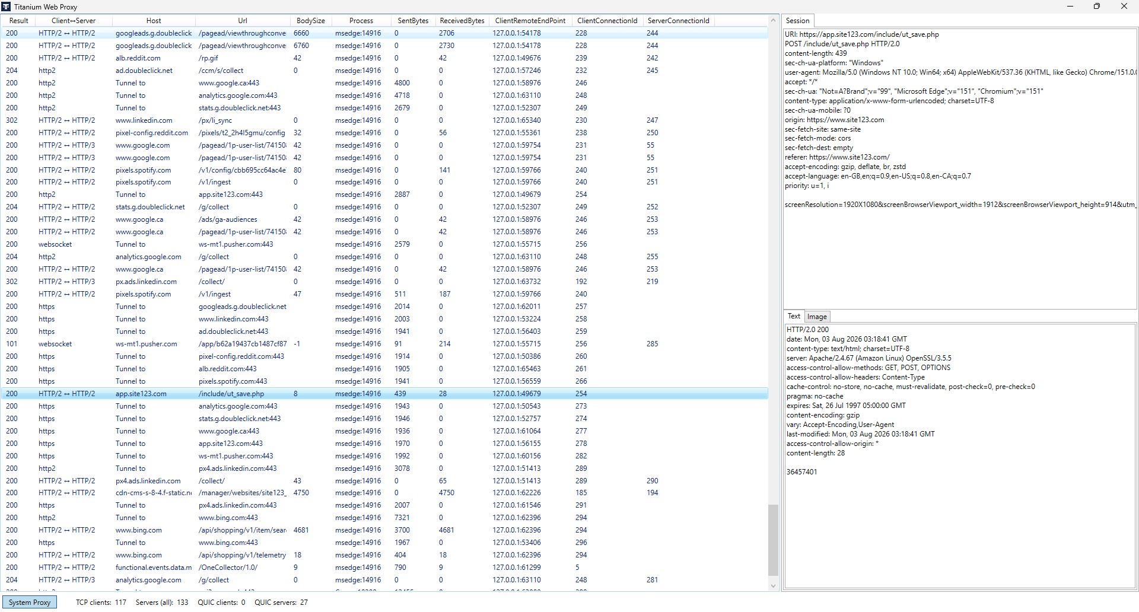Select the Tunnel to stats.g.doubleclick.net:443 http2 row
Viewport: 1139px width, 612px height.
[x=384, y=108]
